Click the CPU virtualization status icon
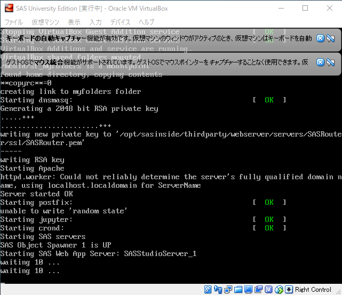Screen dimensions: 342x295 (x=268, y=290)
